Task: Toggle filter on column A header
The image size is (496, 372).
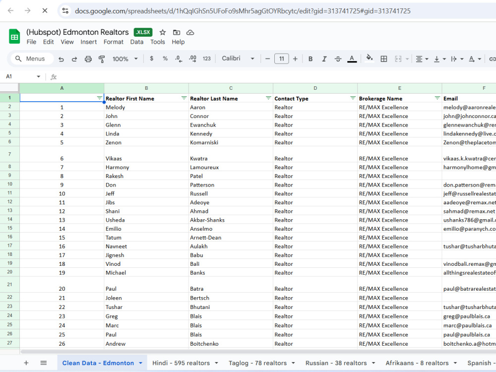Action: point(99,98)
